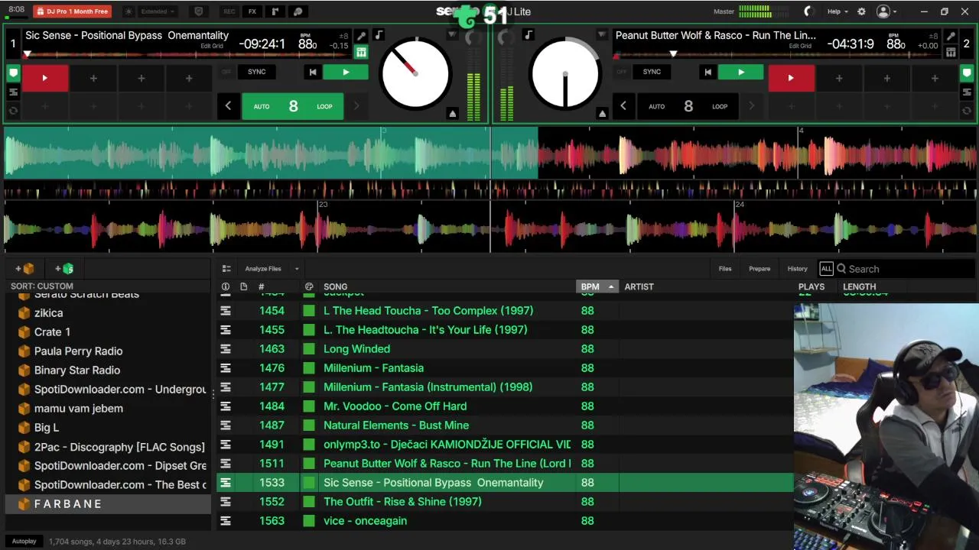This screenshot has height=550, width=979.
Task: Toggle deck 1 AUTO 8 LOOP
Action: (293, 106)
